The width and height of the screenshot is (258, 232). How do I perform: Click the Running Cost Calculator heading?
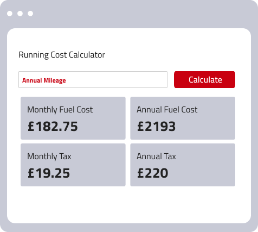[x=62, y=55]
